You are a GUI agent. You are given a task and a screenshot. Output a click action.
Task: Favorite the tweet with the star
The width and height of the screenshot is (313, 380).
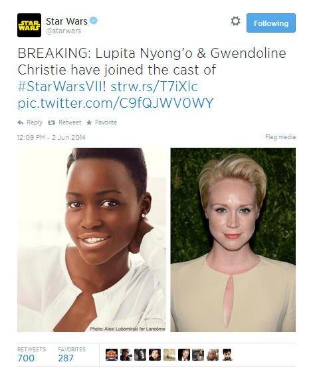102,122
